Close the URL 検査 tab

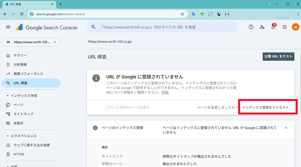(52, 4)
